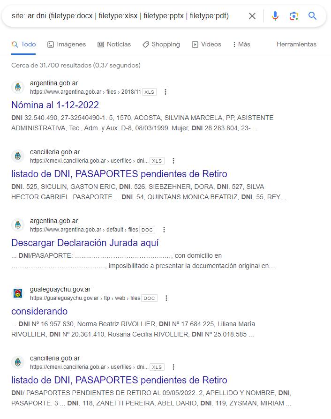331x419 pixels.
Task: Open Descargar Declaración Jurada aquí link
Action: coord(85,243)
